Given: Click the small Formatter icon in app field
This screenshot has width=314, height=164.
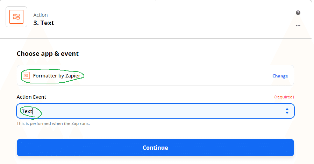Looking at the screenshot, I should pyautogui.click(x=26, y=75).
